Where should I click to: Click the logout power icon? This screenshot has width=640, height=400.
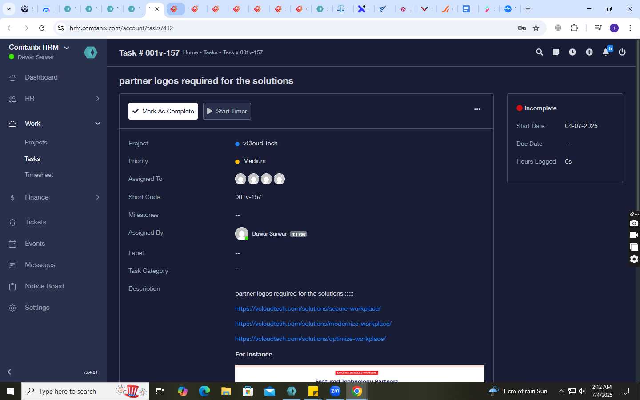tap(622, 52)
